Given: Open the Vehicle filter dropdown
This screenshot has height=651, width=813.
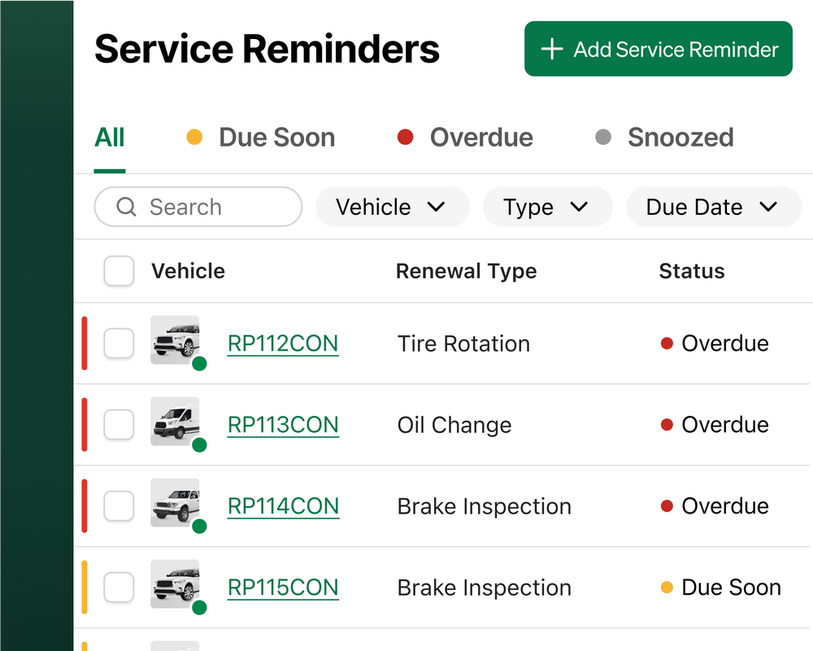Looking at the screenshot, I should (x=391, y=208).
